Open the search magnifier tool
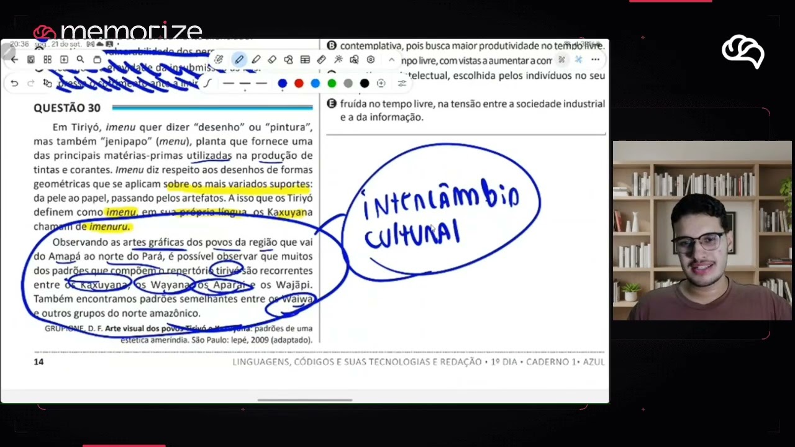Image resolution: width=795 pixels, height=447 pixels. coord(80,60)
